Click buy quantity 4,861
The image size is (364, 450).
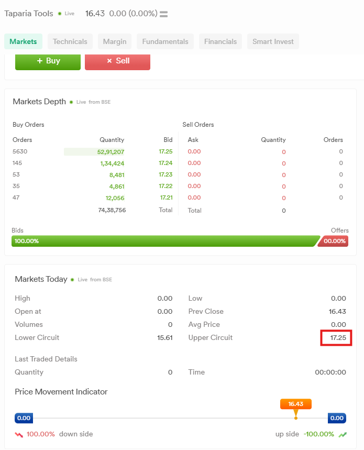[x=117, y=186]
